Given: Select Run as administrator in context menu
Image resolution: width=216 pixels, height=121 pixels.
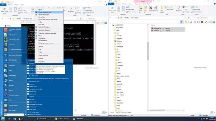Looking at the screenshot, I should click(x=49, y=12).
